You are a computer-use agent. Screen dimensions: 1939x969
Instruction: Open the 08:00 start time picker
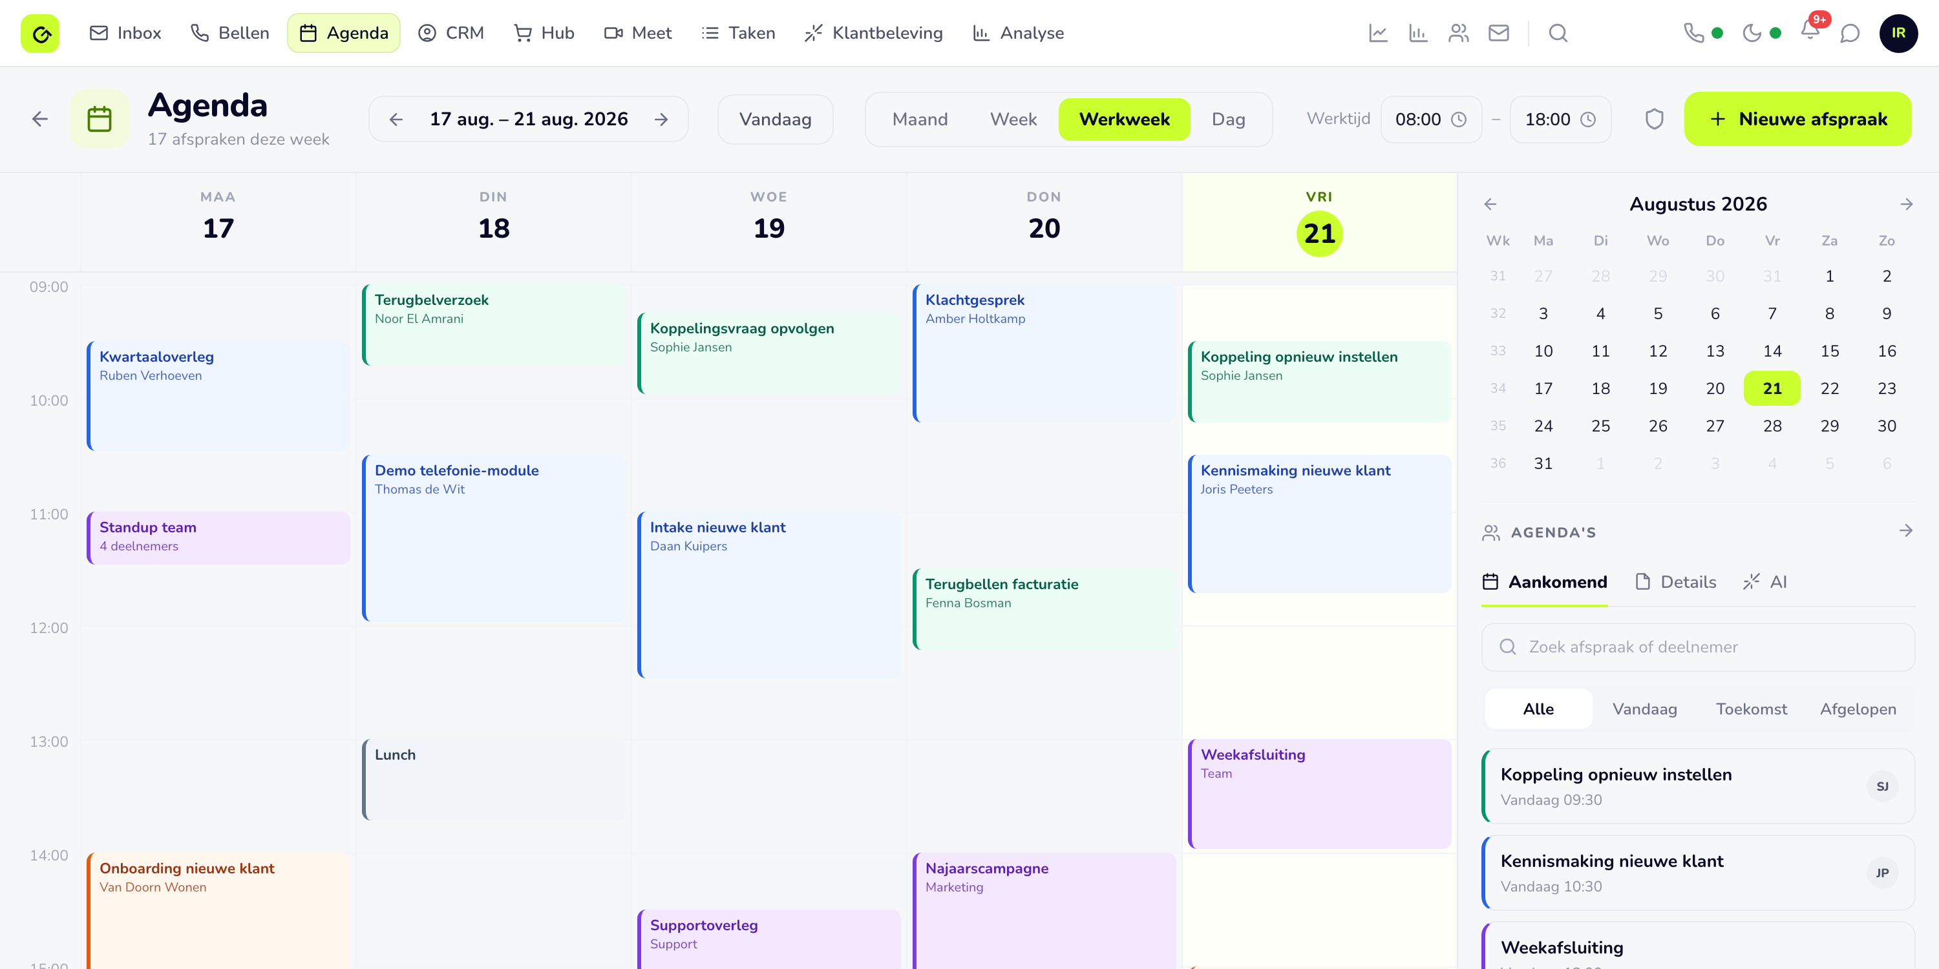[x=1431, y=120]
